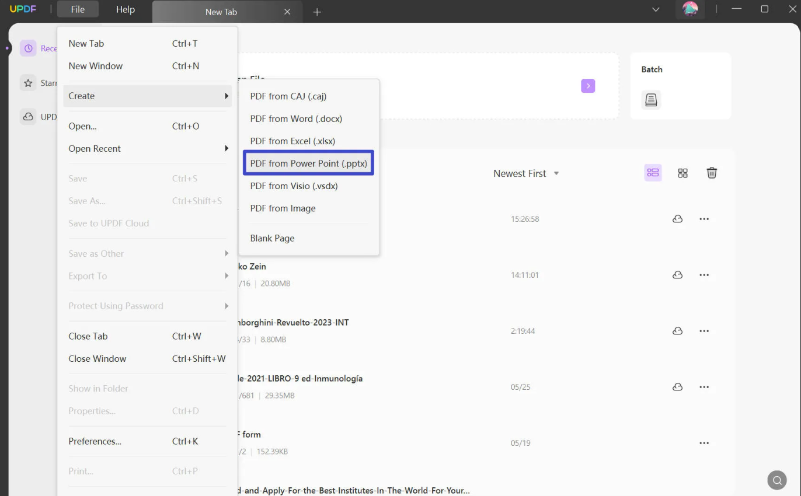The width and height of the screenshot is (801, 496).
Task: Add a new tab with plus button
Action: point(317,12)
